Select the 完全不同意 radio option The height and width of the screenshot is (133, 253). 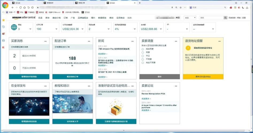click(x=143, y=63)
